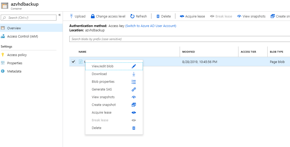This screenshot has height=147, width=290.
Task: Click the Create snapshot icon in menu
Action: [x=134, y=105]
